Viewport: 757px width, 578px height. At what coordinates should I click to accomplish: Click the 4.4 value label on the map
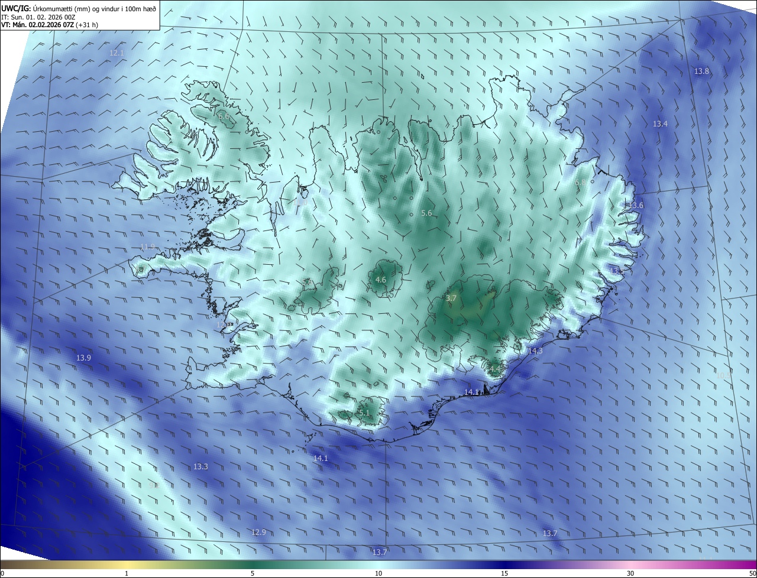(x=494, y=369)
